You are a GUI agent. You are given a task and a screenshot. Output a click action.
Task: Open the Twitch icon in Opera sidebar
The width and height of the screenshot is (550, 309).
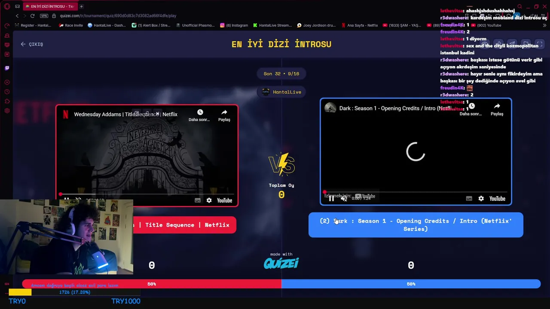point(7,68)
